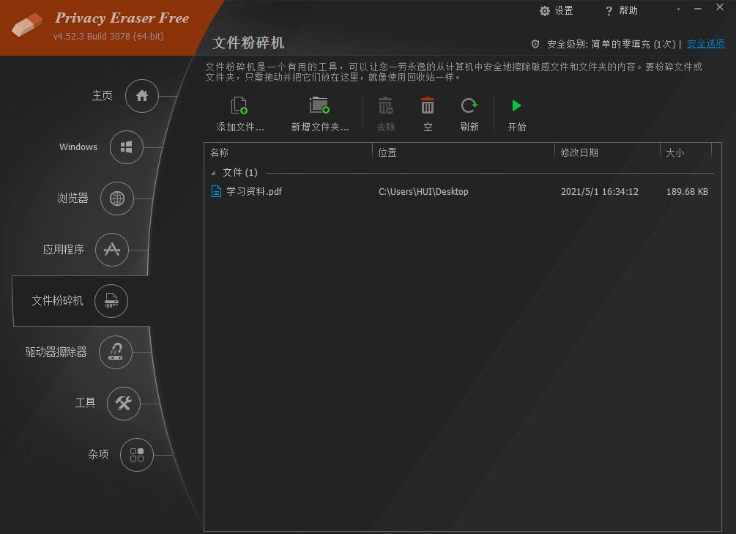Click the 浏览器 sidebar label
This screenshot has height=534, width=736.
point(73,199)
